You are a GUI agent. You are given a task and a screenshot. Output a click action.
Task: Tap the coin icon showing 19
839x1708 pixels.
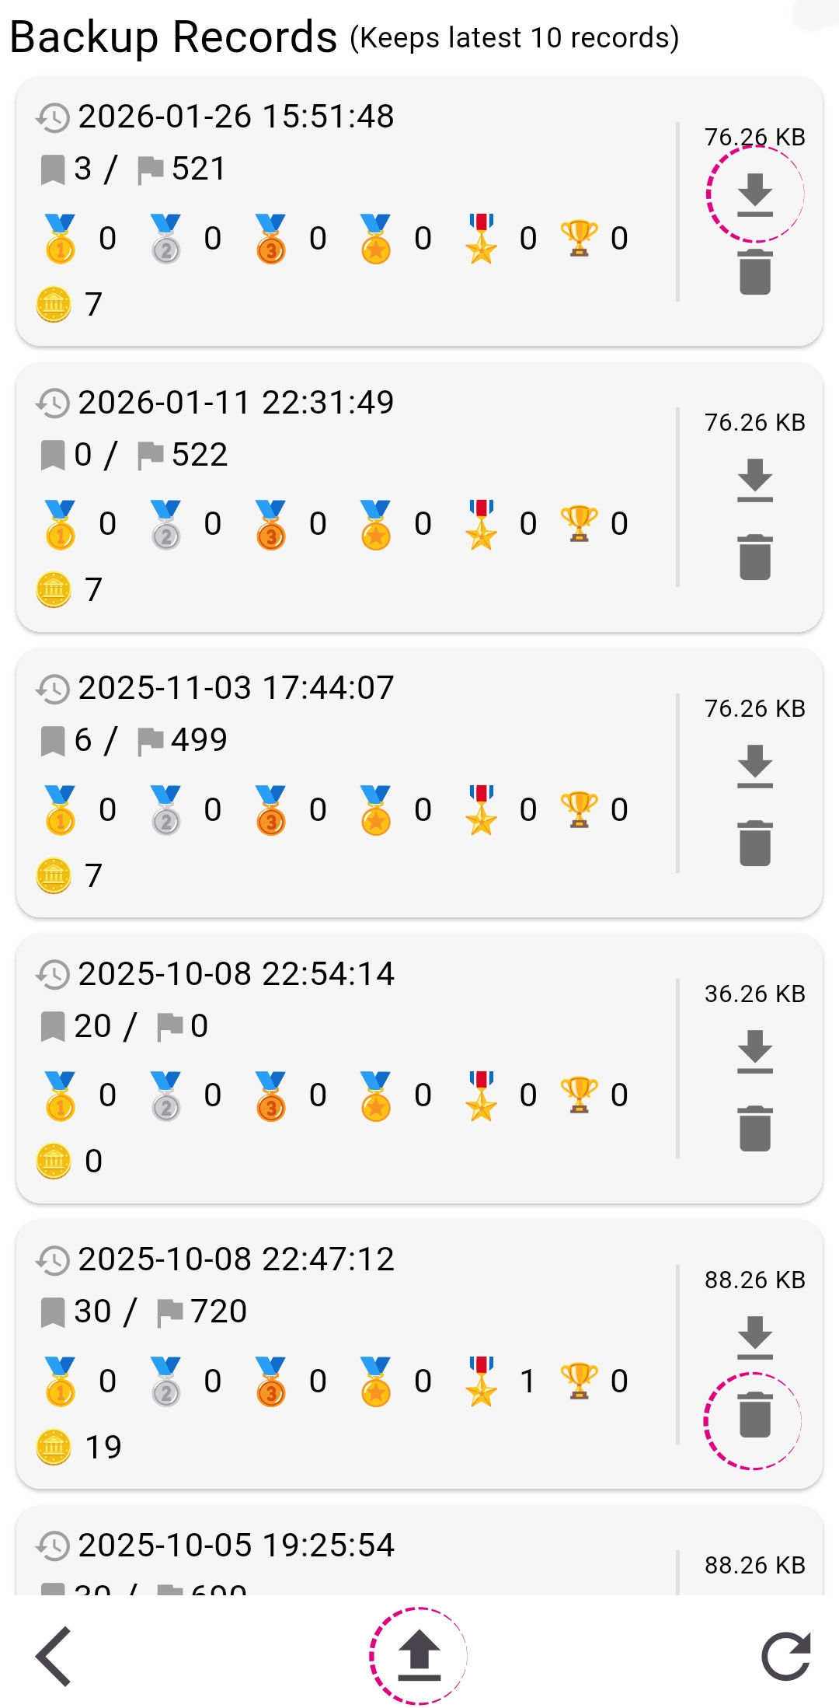[54, 1447]
